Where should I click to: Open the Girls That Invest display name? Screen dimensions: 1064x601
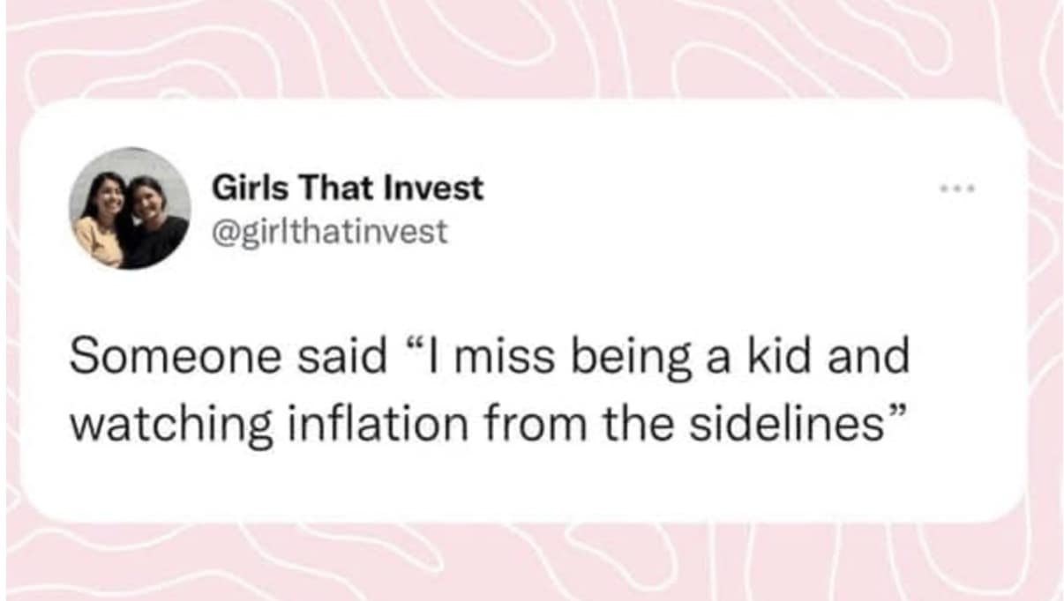348,188
